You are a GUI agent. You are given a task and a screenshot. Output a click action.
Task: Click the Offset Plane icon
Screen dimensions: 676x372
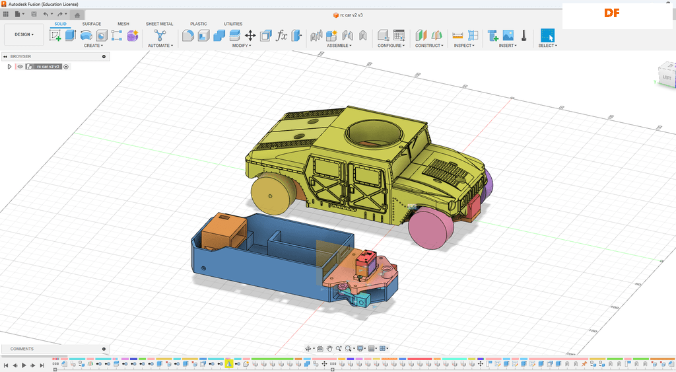421,36
